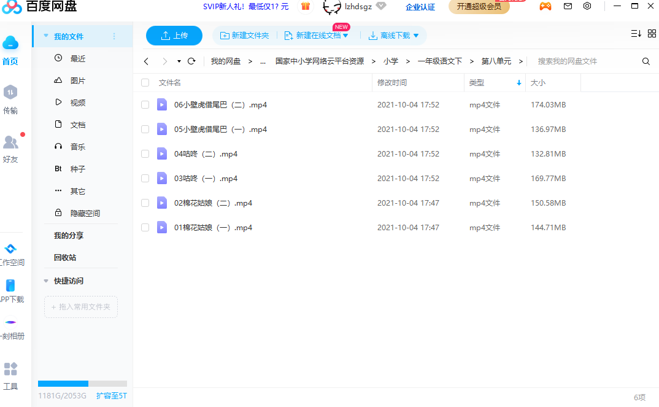Click the 扩容至5T link
Image resolution: width=659 pixels, height=407 pixels.
coord(111,396)
